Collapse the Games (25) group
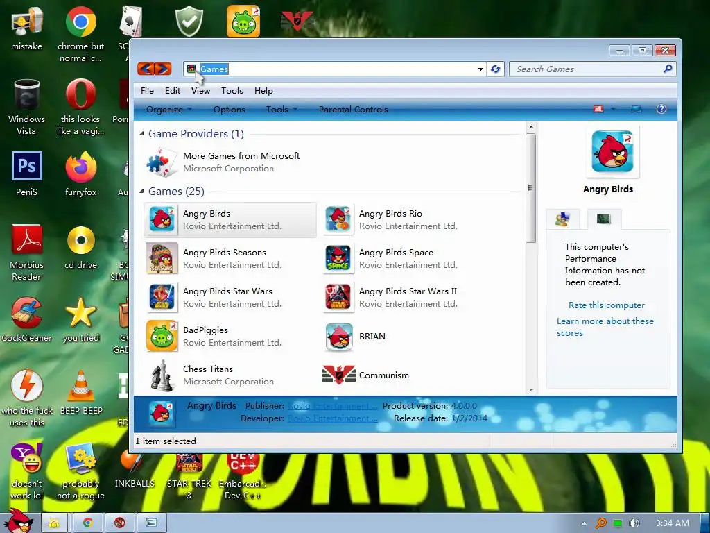The image size is (710, 533). (141, 192)
